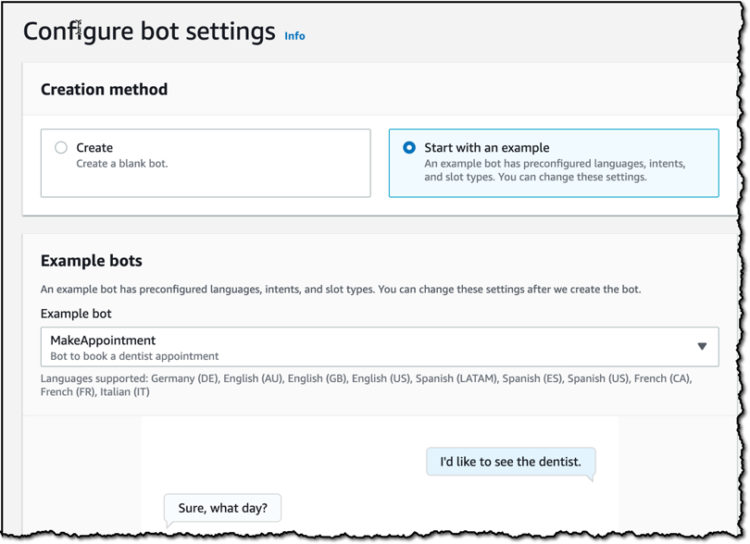Expand the Example bot dropdown arrow
The image size is (750, 544).
click(702, 347)
